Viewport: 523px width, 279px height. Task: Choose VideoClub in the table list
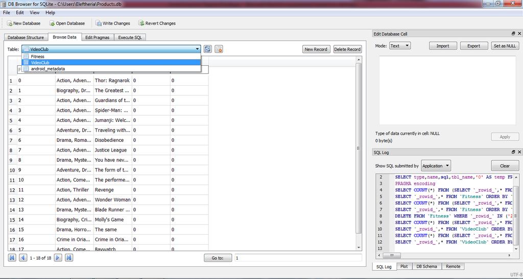coord(111,63)
